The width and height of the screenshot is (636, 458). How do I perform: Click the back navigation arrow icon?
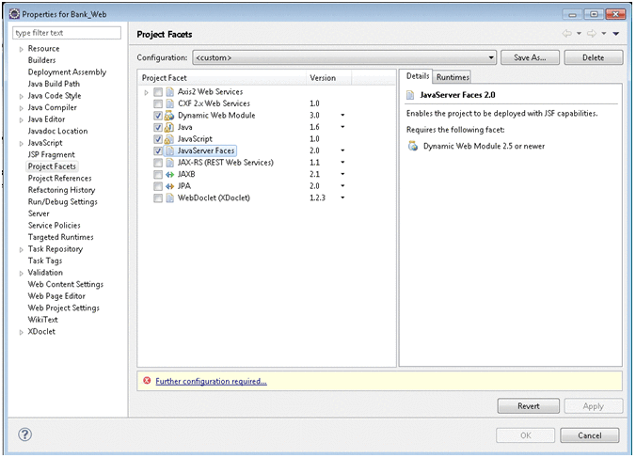(567, 34)
